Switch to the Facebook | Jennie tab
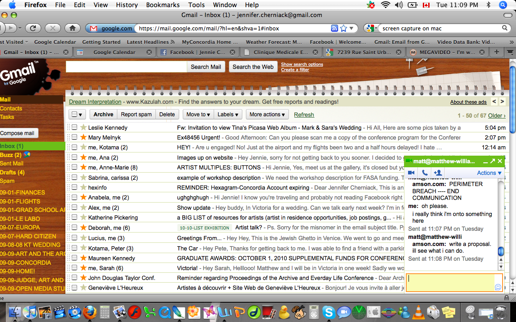The image size is (516, 322). (198, 52)
